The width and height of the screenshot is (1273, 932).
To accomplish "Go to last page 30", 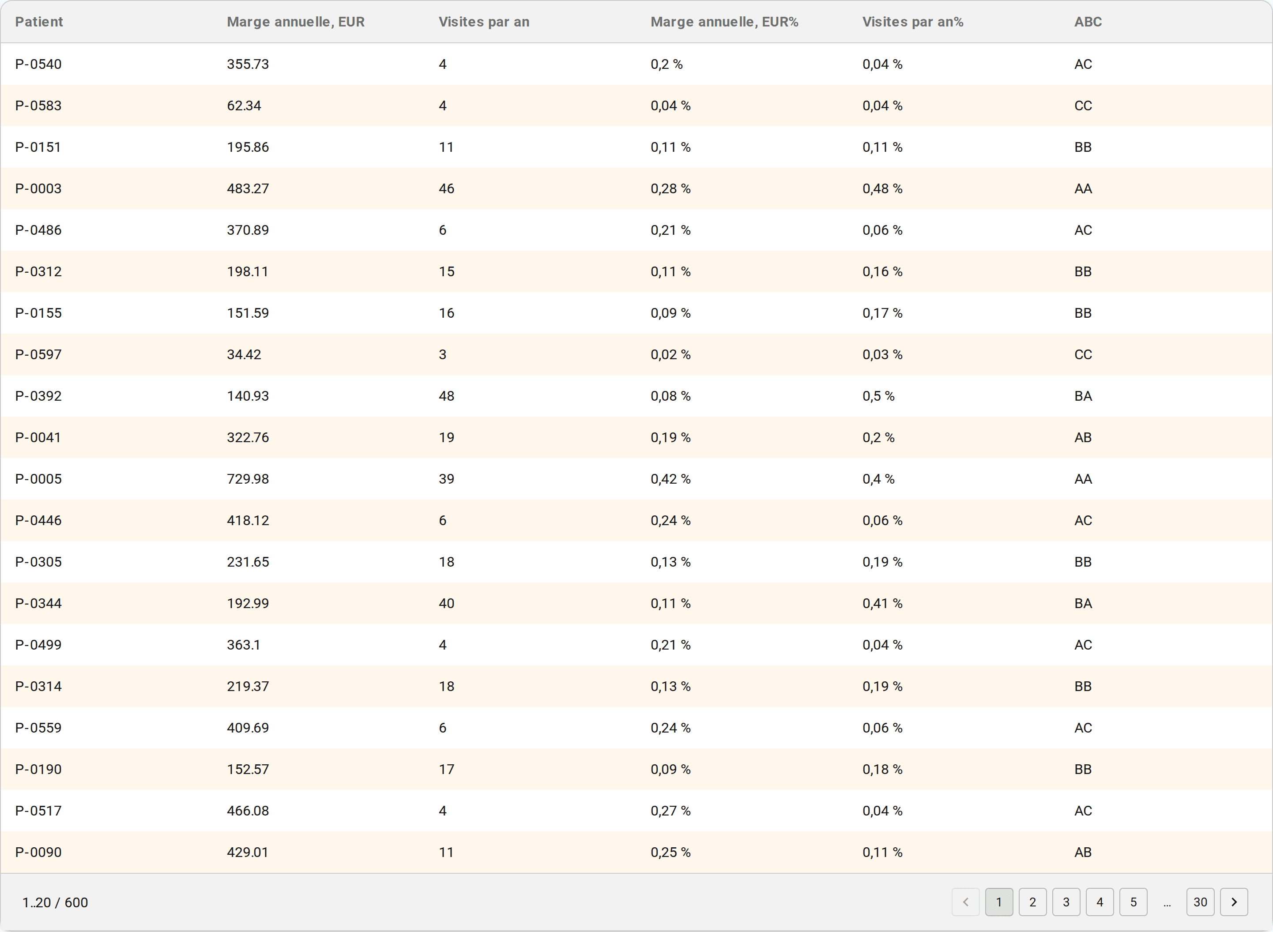I will [1200, 902].
